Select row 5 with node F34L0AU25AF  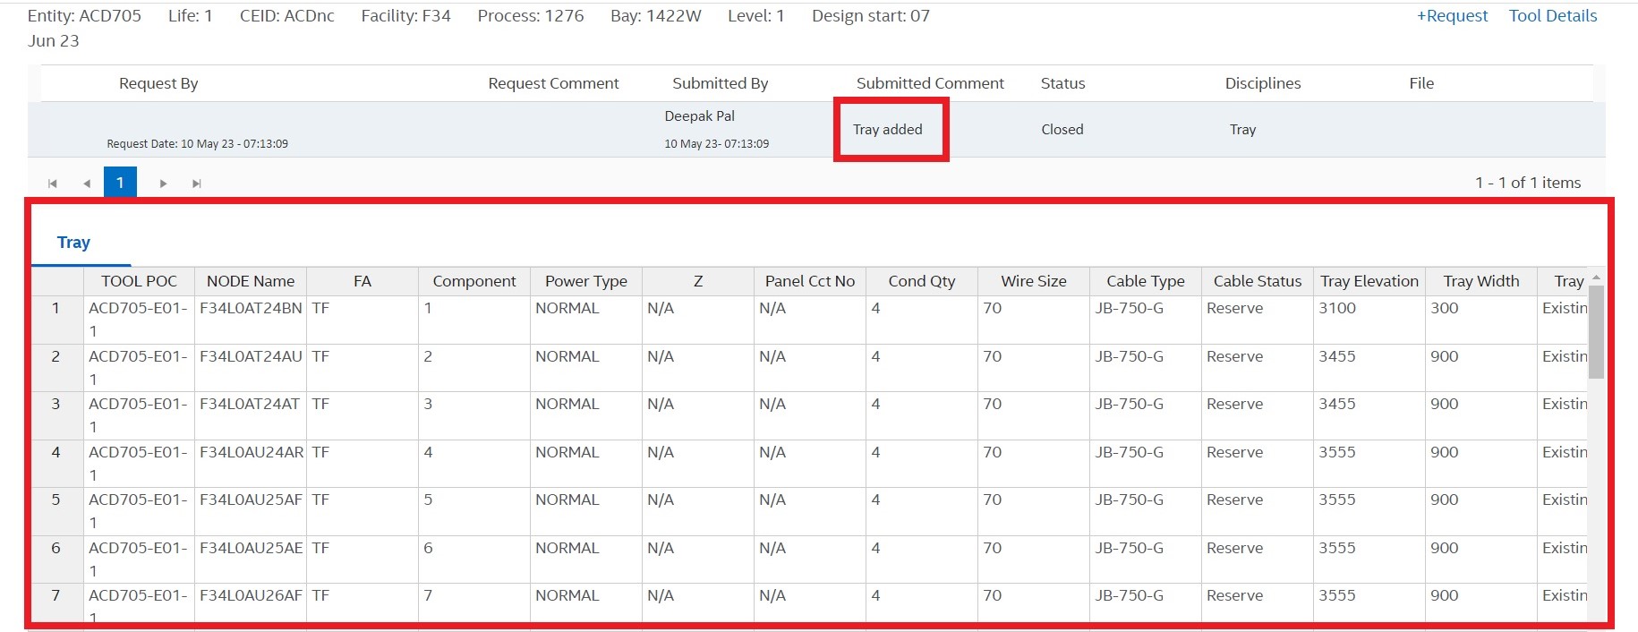(x=251, y=500)
